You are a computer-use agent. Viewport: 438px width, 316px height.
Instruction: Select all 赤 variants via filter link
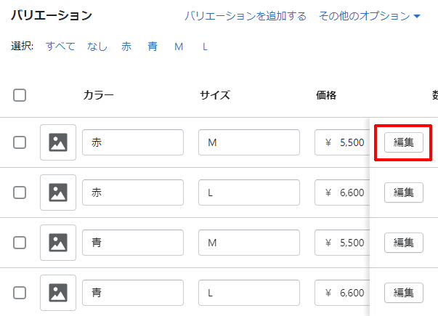tap(126, 46)
